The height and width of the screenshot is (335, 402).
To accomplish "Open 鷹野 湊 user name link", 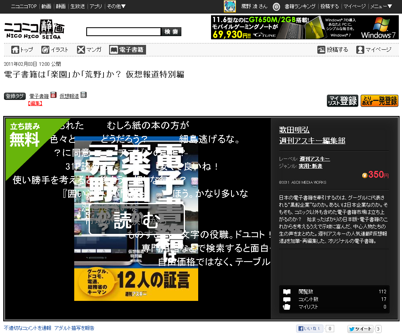I will point(254,6).
